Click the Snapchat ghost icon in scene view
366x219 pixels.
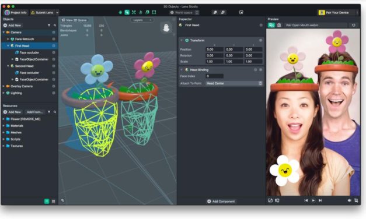pyautogui.click(x=166, y=28)
